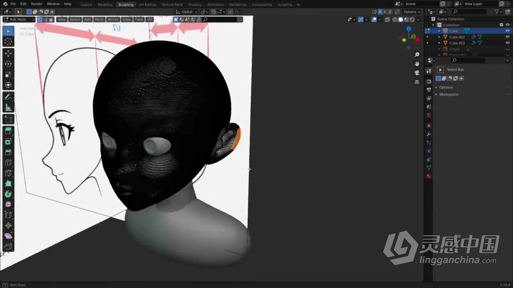513x288 pixels.
Task: Switch perspective/orthographic grid gizmo
Action: pyautogui.click(x=417, y=82)
